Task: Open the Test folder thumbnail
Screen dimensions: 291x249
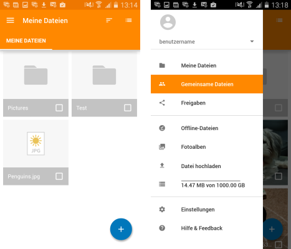Action: click(104, 75)
